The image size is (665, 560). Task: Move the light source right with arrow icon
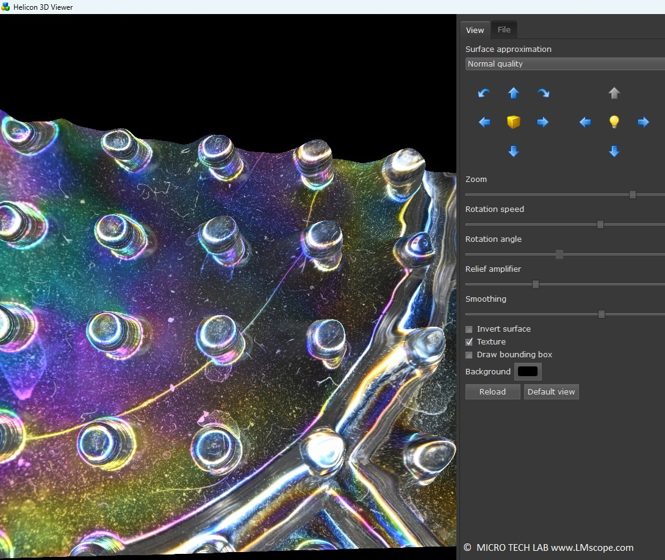click(x=643, y=122)
